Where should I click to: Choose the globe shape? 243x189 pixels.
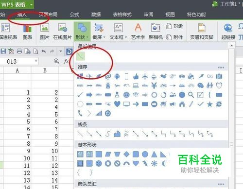(126, 95)
